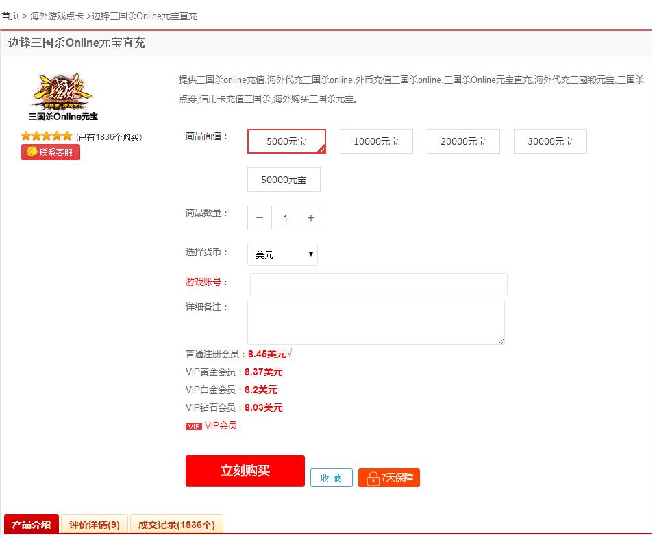This screenshot has height=535, width=657.
Task: Open the 美元 currency dropdown
Action: pyautogui.click(x=282, y=254)
